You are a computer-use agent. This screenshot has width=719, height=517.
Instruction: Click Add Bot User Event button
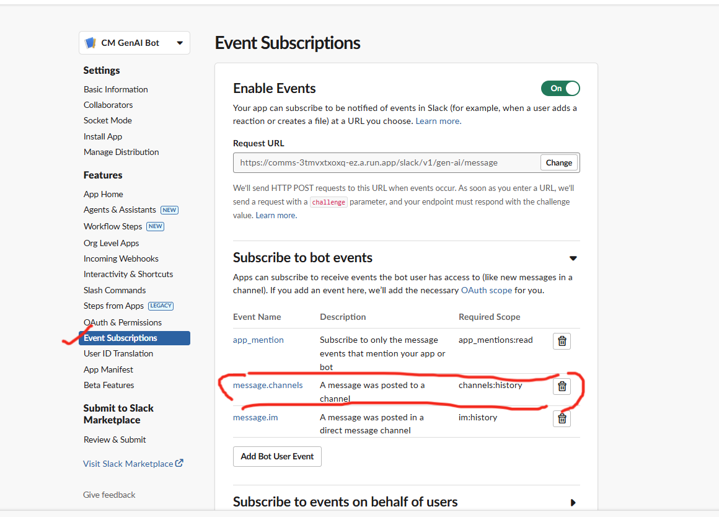click(277, 456)
